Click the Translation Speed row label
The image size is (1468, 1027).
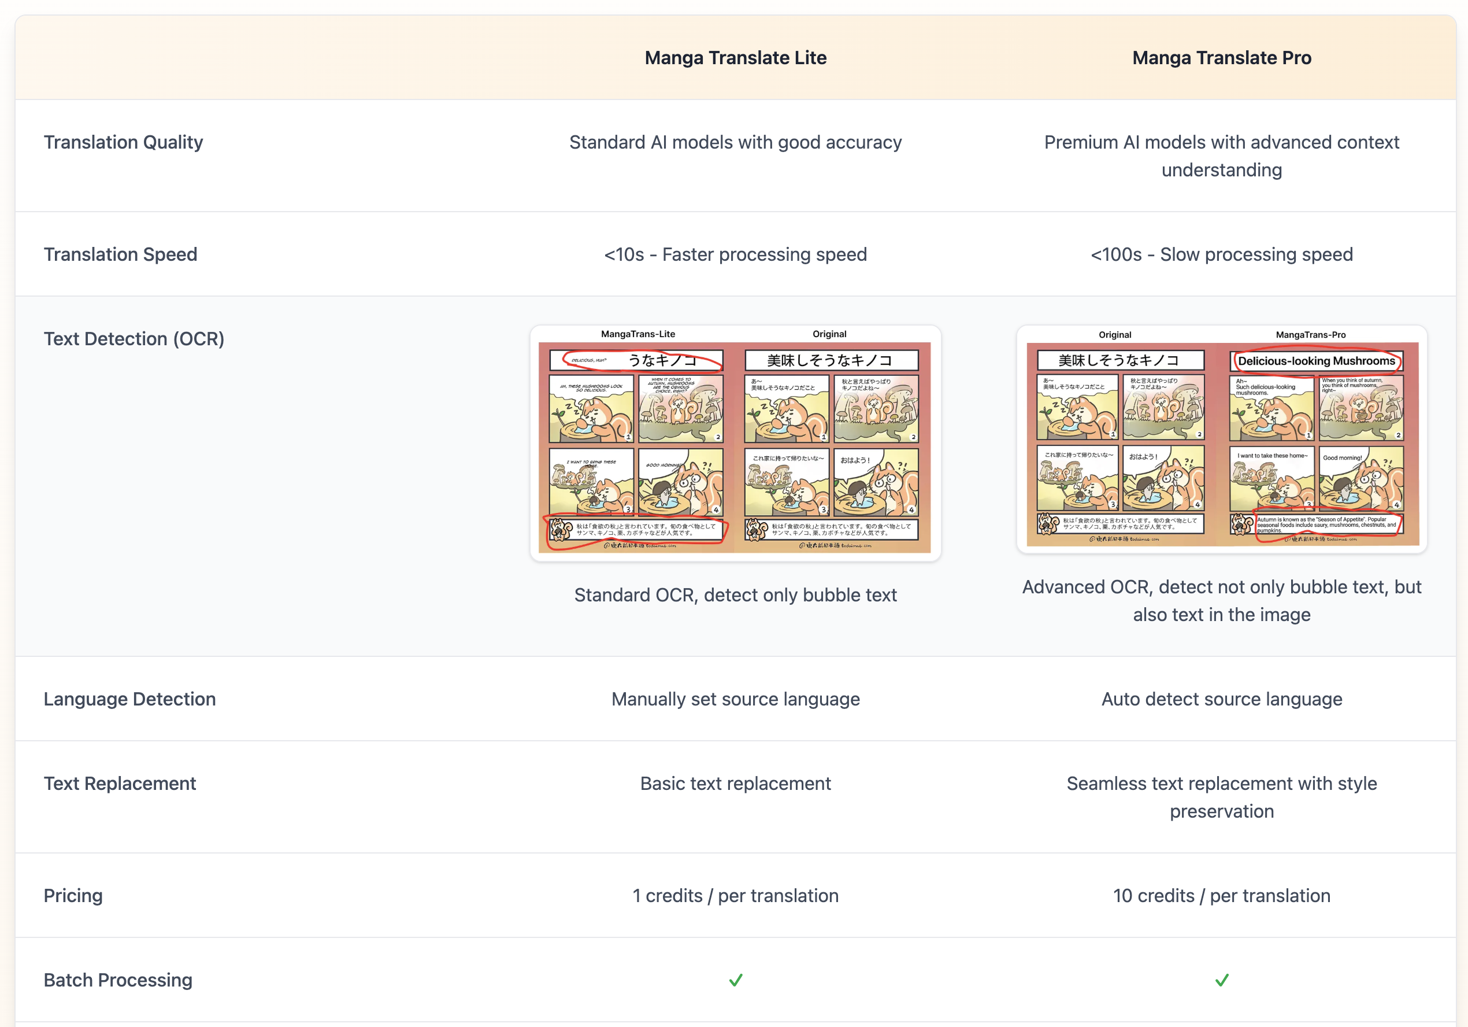coord(120,254)
